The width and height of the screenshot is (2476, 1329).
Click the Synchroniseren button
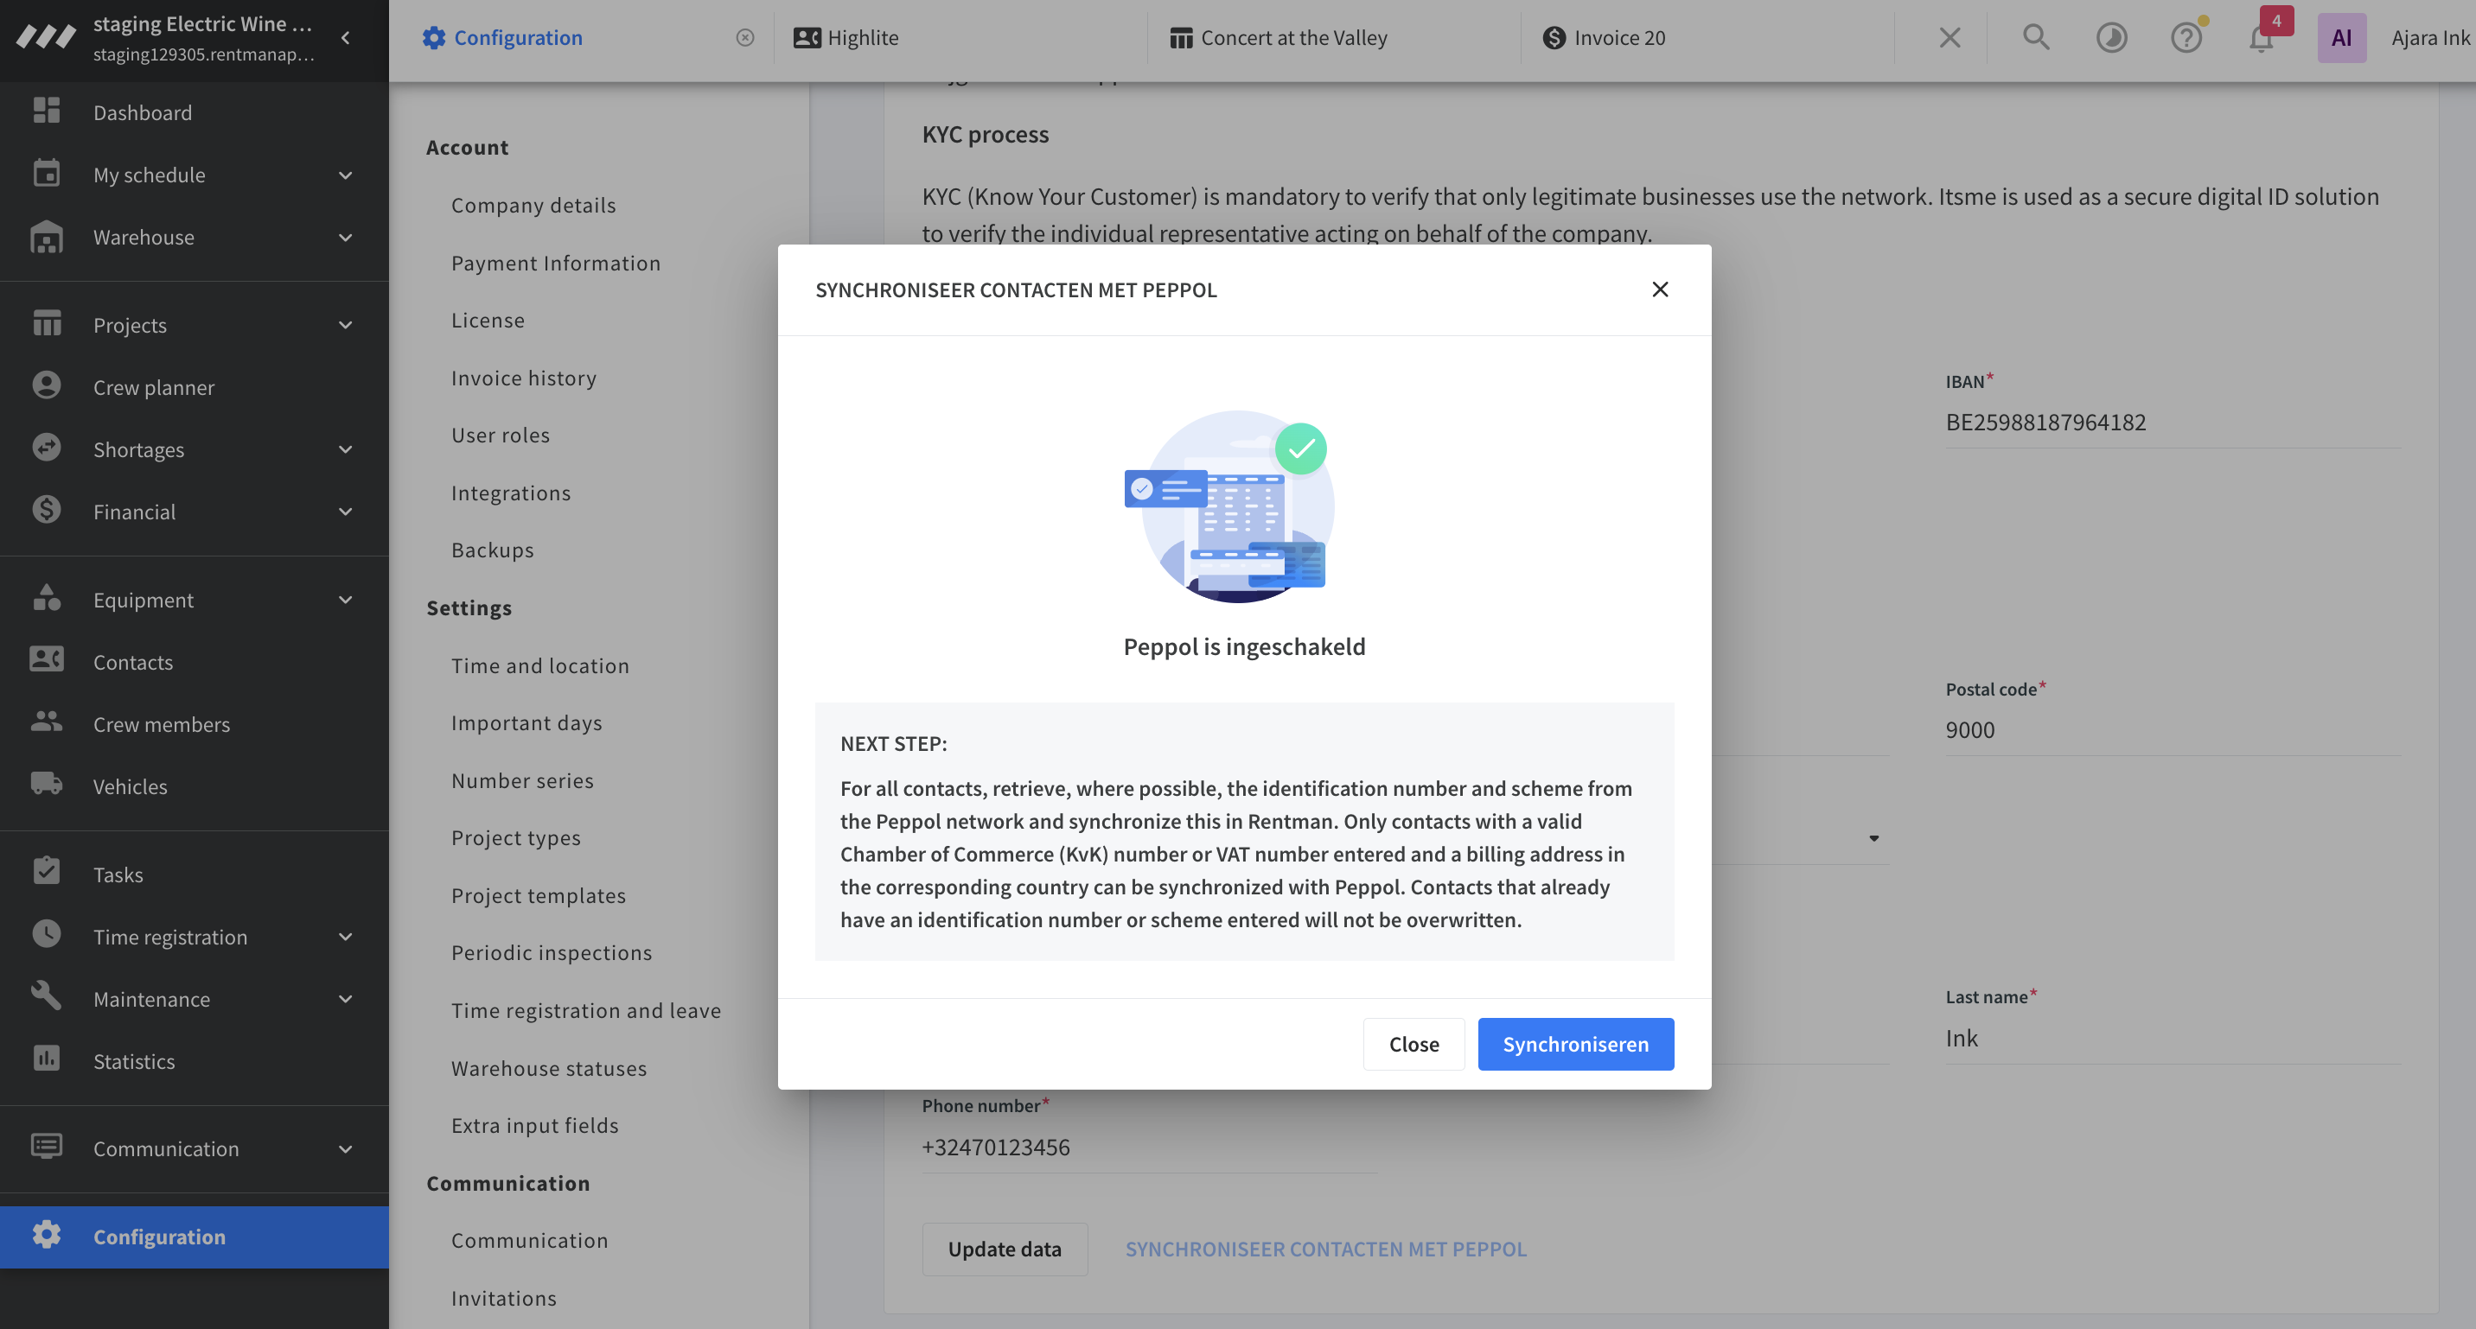tap(1575, 1044)
